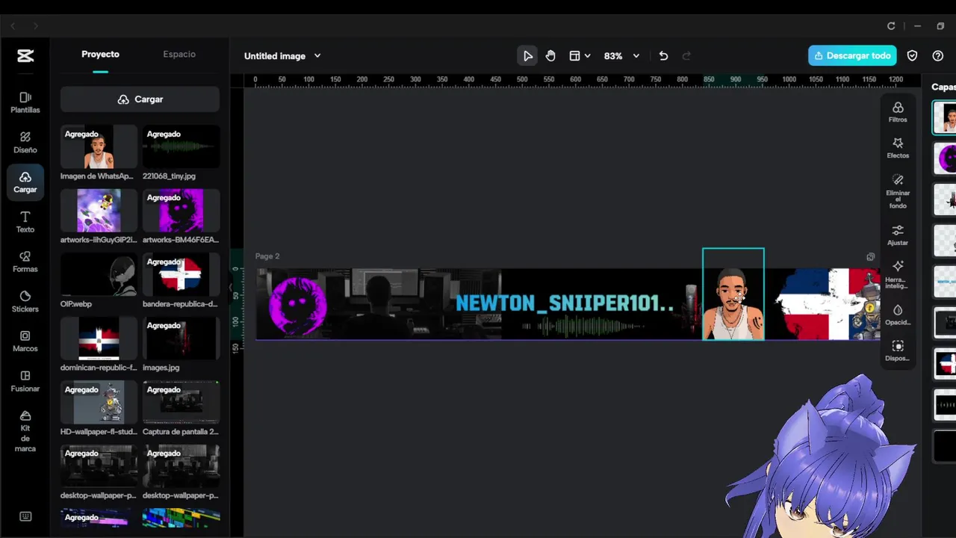
Task: Click the keyboard shortcuts icon
Action: (x=25, y=516)
